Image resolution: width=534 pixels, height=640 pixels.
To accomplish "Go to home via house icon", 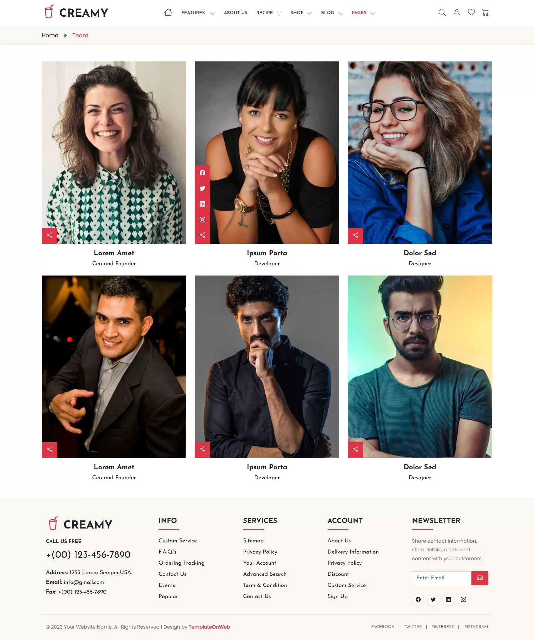I will tap(168, 13).
